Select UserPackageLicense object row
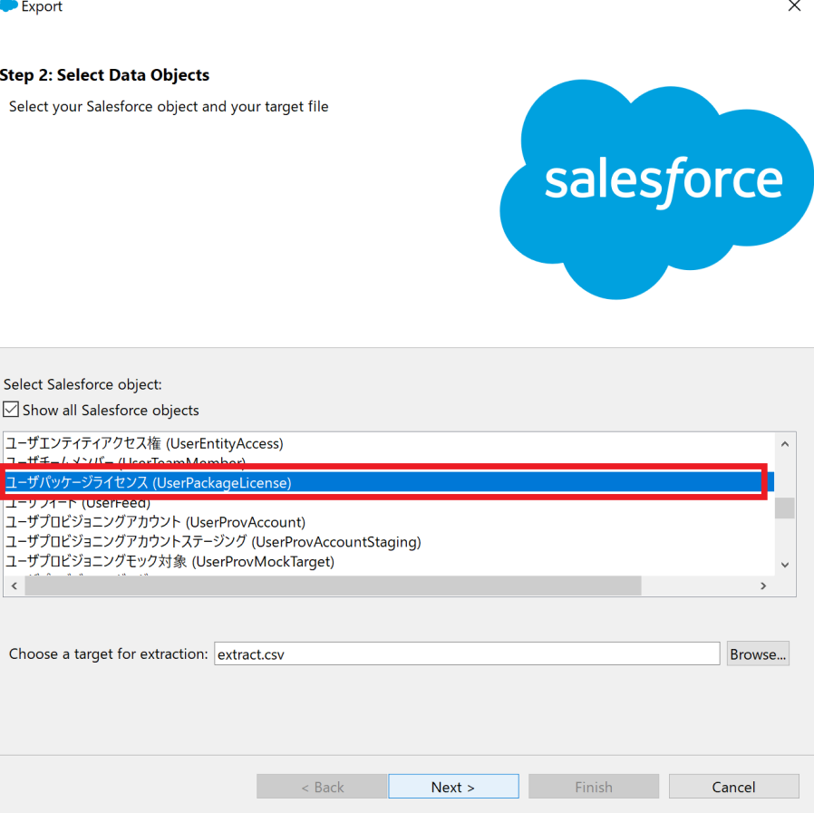Screen dimensions: 814x813 (389, 482)
